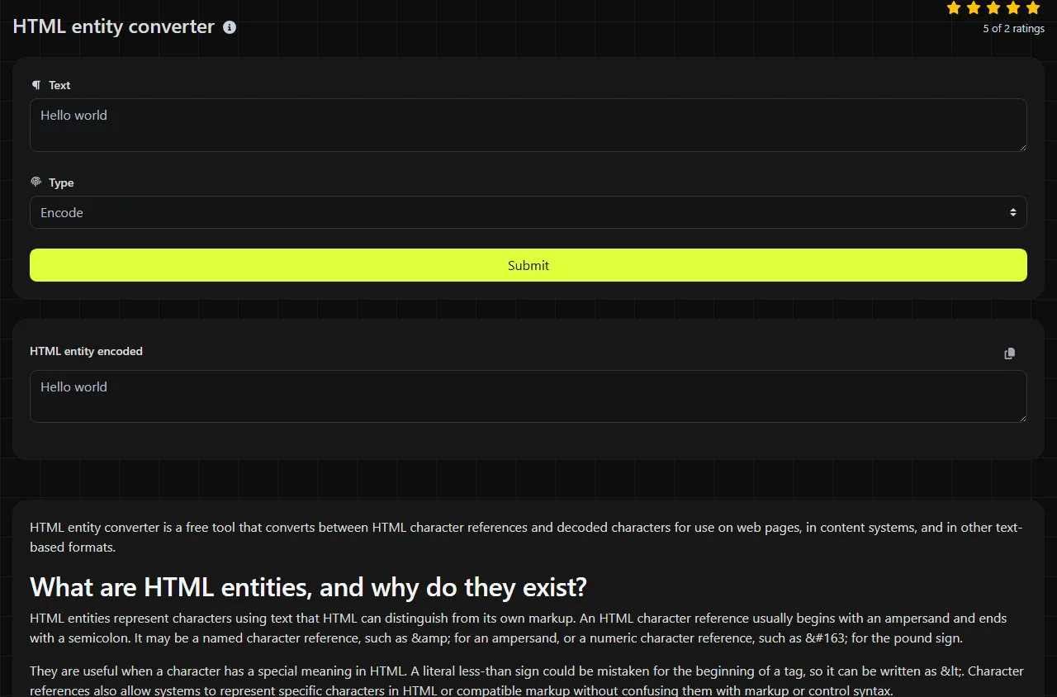1057x697 pixels.
Task: Click the info icon beside HTML entity converter
Action: point(230,27)
